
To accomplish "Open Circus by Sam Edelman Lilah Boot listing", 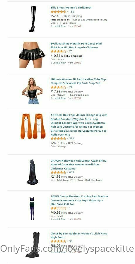I will pos(79,235).
